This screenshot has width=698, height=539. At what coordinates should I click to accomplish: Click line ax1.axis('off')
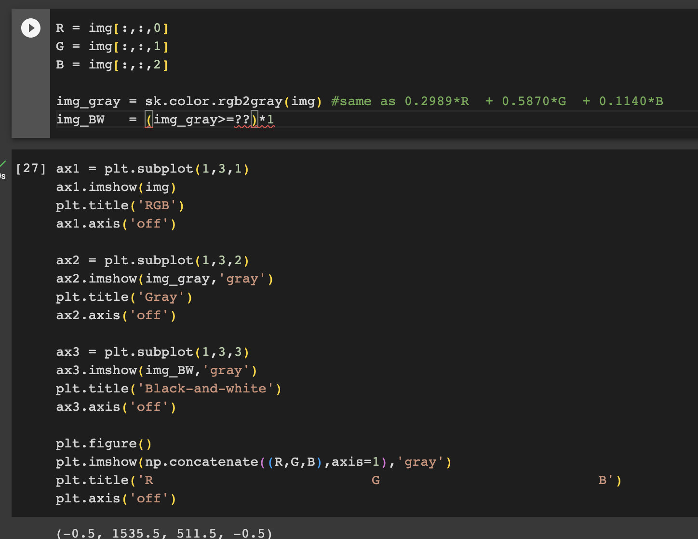click(116, 224)
